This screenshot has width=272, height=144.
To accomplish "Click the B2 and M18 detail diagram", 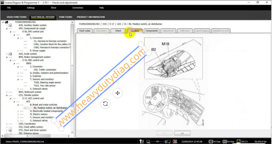I will [173, 58].
